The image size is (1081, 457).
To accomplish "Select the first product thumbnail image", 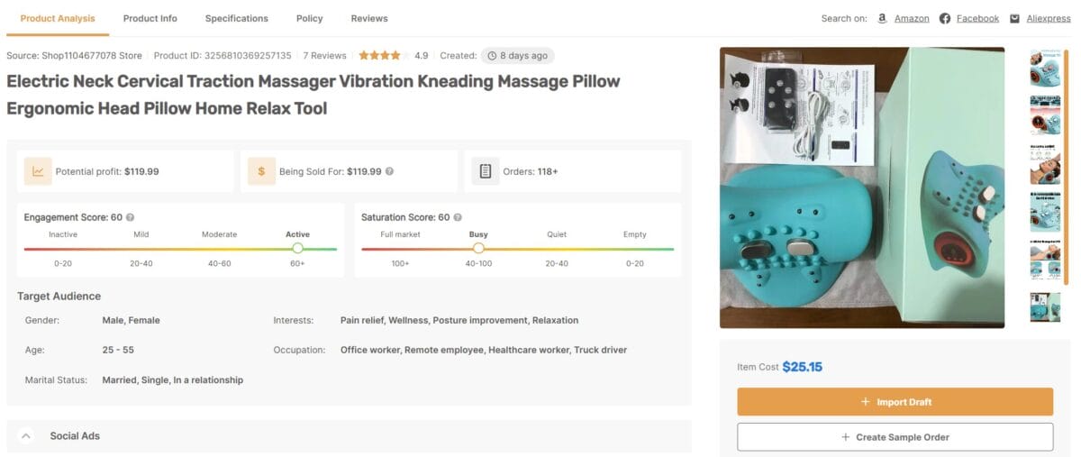I will click(x=1044, y=69).
